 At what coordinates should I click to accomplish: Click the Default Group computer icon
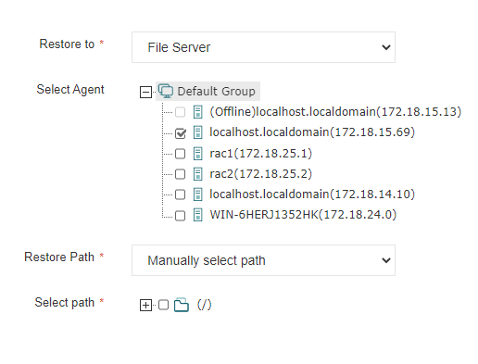coord(166,91)
